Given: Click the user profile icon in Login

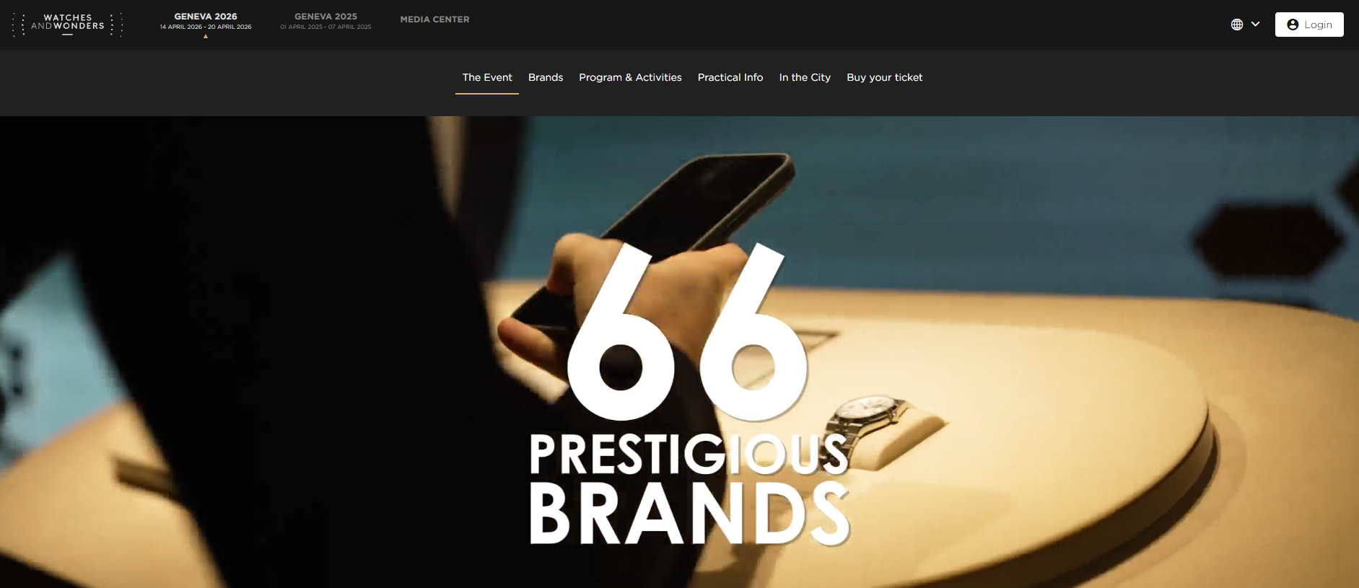Looking at the screenshot, I should (x=1293, y=25).
